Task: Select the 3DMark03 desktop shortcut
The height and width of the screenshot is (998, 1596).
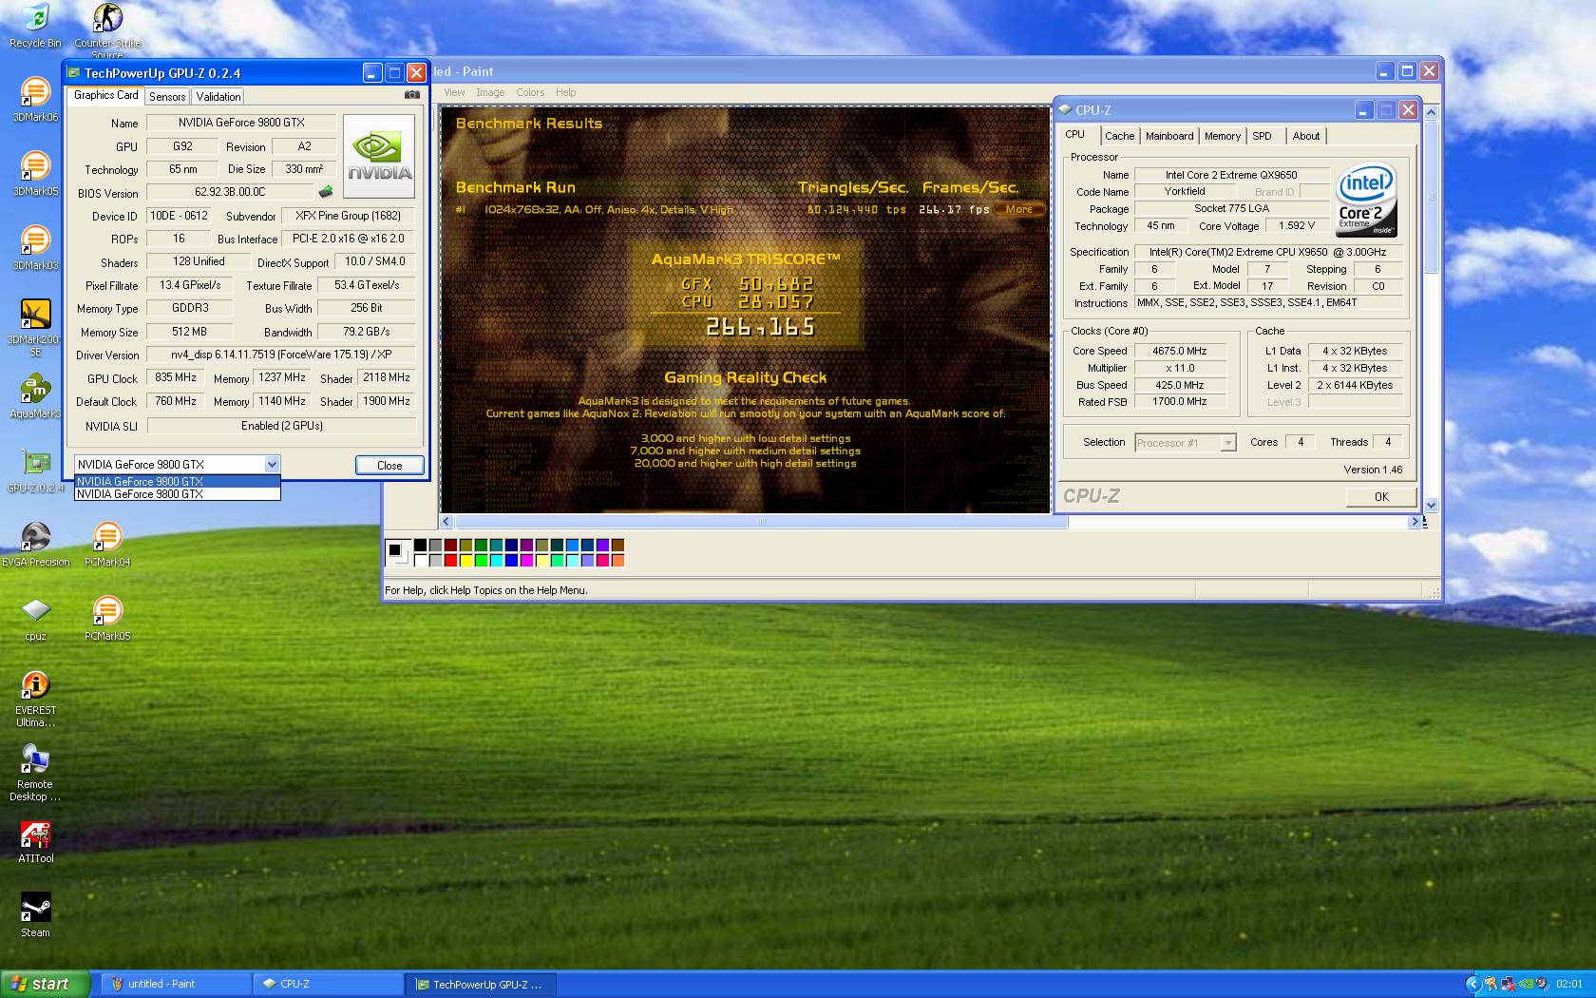Action: (35, 248)
